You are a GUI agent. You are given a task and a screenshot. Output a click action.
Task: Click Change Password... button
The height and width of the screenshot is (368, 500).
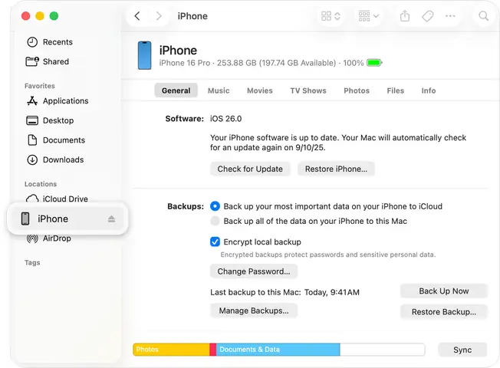tap(254, 271)
